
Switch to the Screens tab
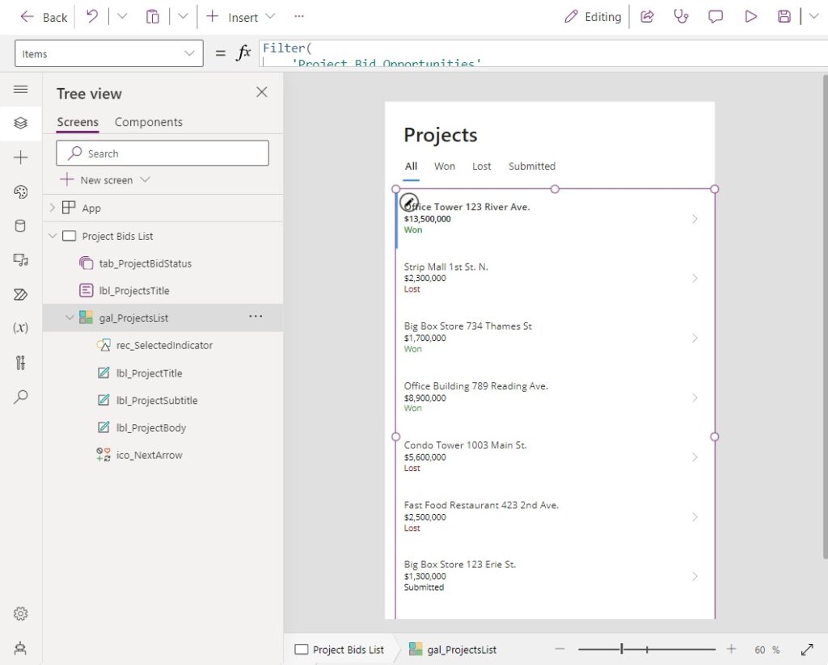coord(78,122)
